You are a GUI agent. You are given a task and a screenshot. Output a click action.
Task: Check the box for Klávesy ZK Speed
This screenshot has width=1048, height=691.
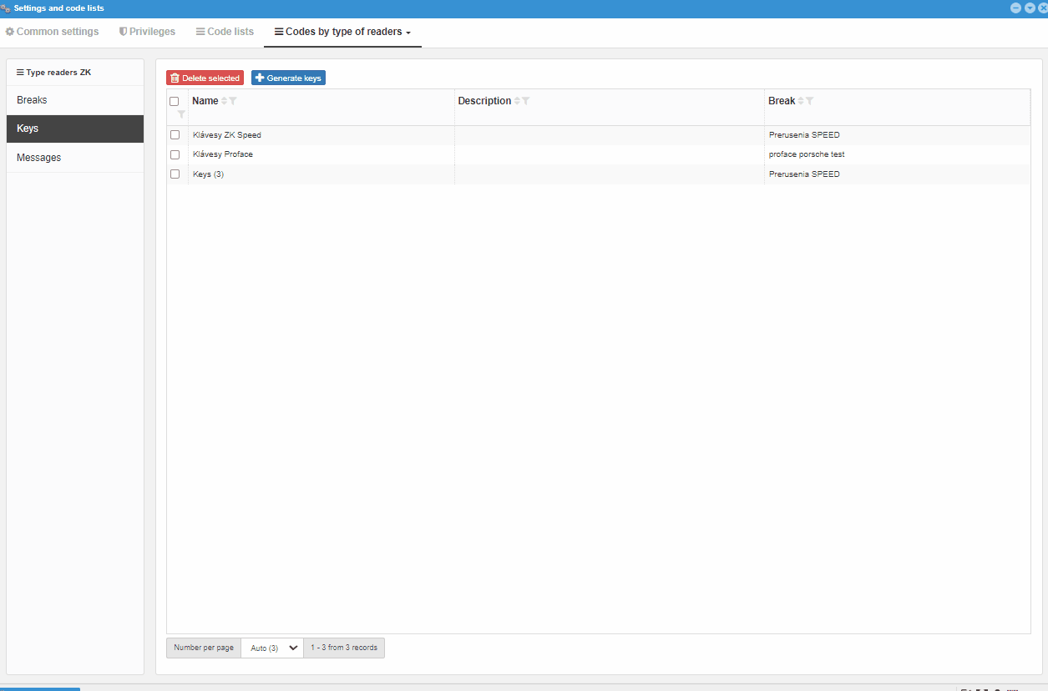175,134
